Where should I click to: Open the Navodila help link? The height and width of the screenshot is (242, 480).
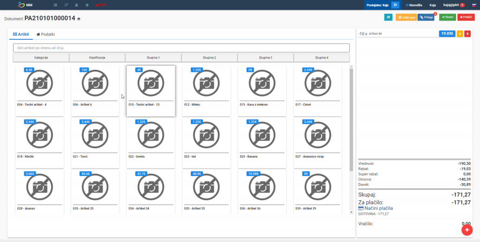click(x=413, y=5)
